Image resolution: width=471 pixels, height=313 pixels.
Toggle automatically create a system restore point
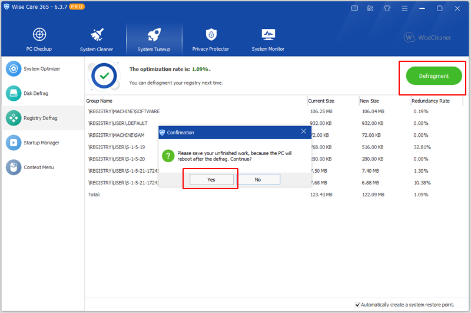[357, 305]
